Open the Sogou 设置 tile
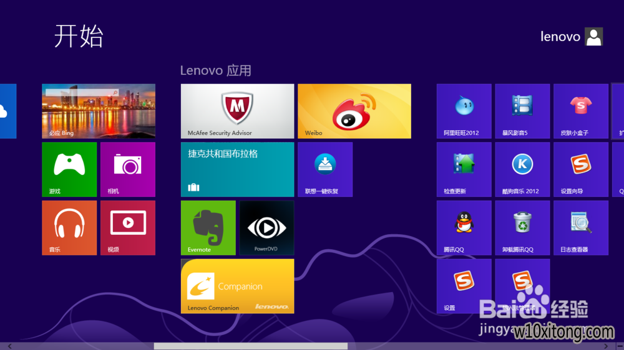Viewport: 624px width, 350px height. click(464, 286)
